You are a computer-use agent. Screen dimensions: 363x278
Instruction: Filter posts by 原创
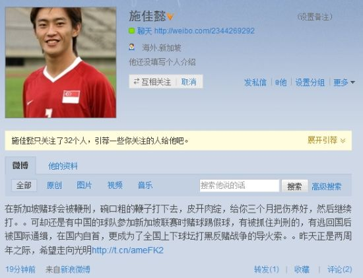pyautogui.click(x=54, y=186)
